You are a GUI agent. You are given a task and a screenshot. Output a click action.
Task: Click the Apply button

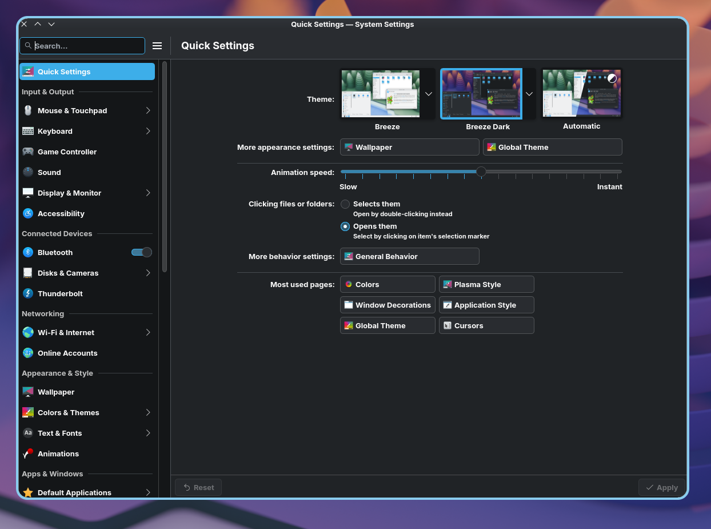[661, 487]
